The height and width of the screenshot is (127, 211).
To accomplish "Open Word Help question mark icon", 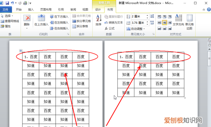I will (x=209, y=10).
